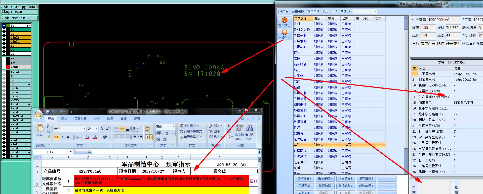
Task: Switch to the 公式 ribbon tab
Action: point(97,119)
